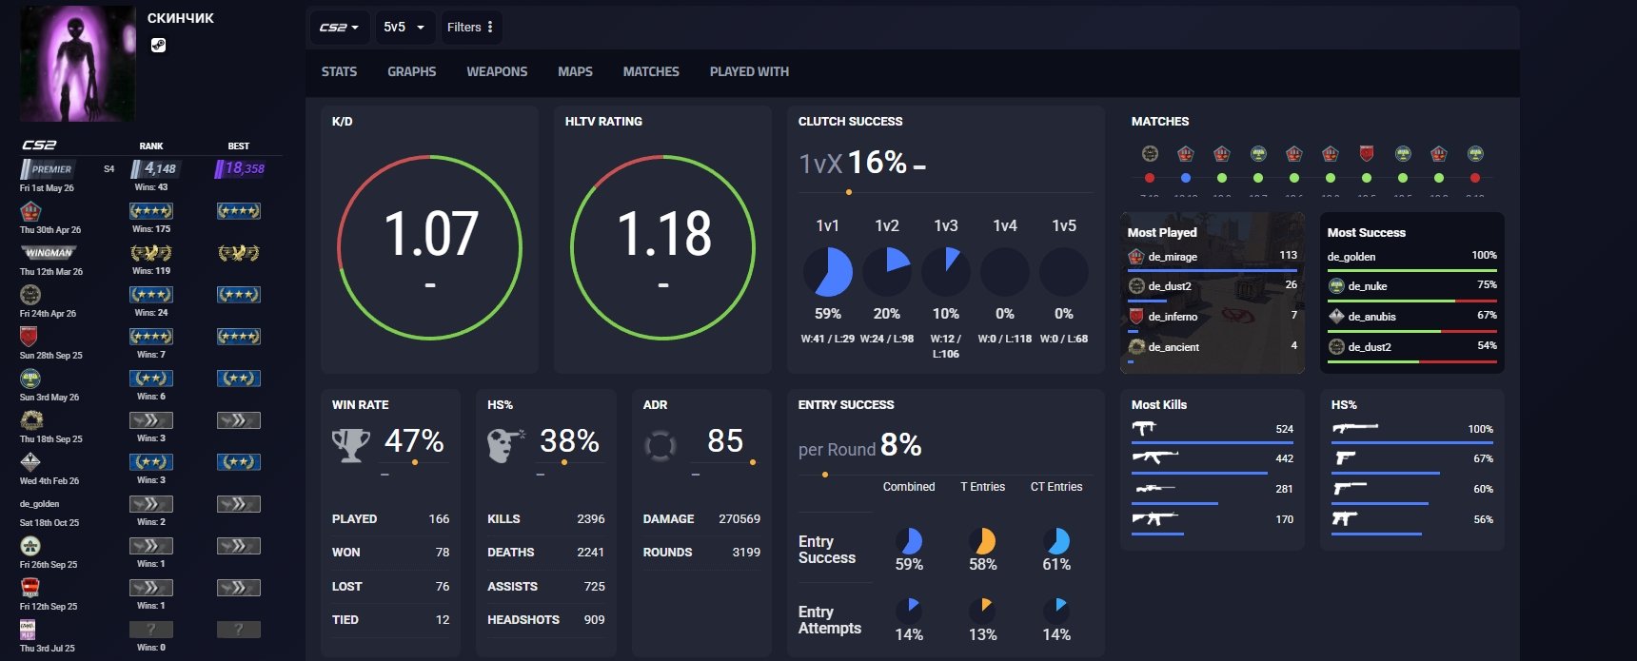Click the Premier rank badge in sidebar
This screenshot has width=1637, height=661.
click(x=48, y=169)
